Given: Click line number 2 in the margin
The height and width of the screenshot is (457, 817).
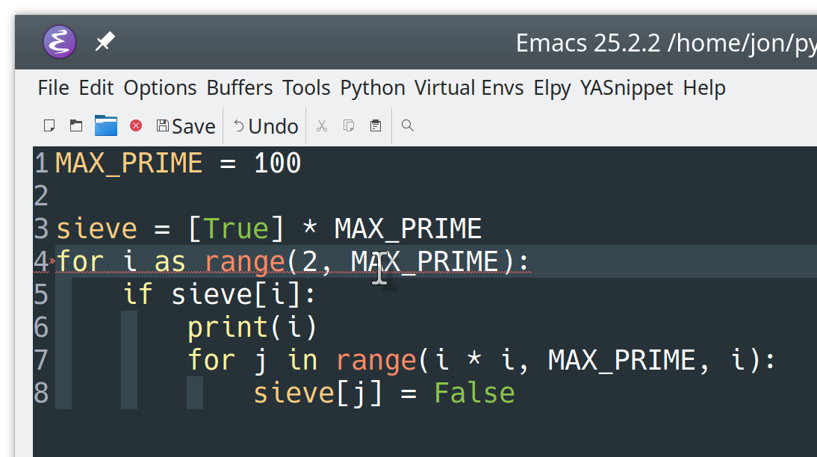Looking at the screenshot, I should (41, 196).
